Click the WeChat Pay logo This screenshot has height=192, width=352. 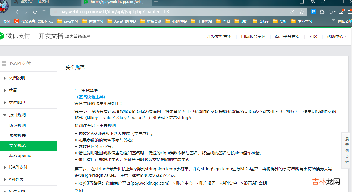[x=15, y=36]
